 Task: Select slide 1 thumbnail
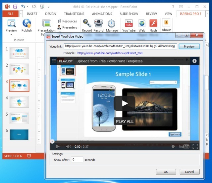pyautogui.click(x=19, y=53)
